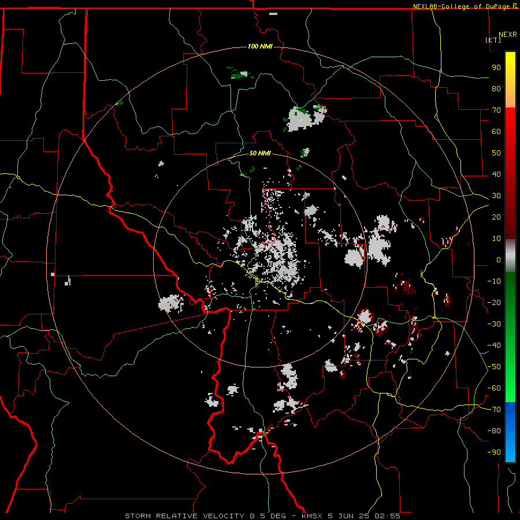
Task: Select the 30 value on the velocity scale
Action: click(496, 196)
